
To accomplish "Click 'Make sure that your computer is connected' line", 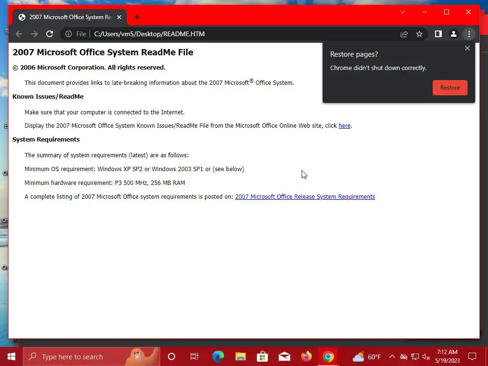I will (104, 112).
